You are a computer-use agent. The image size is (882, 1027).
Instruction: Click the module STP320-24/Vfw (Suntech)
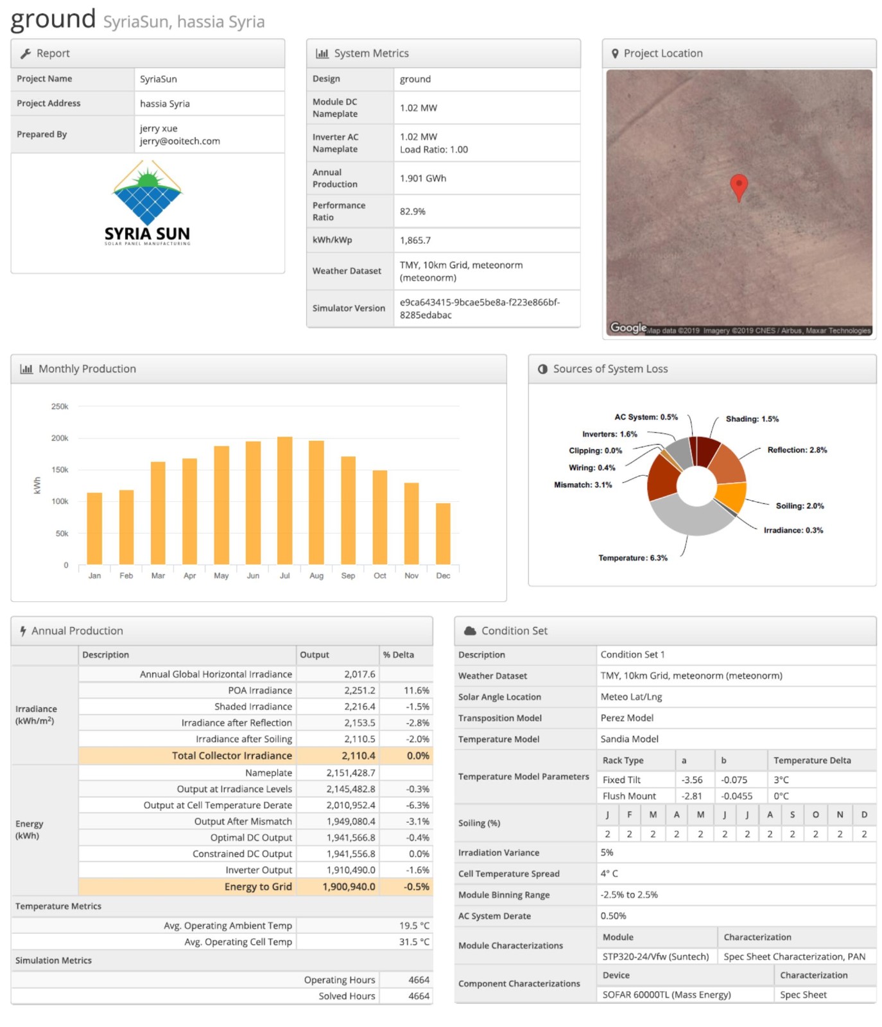[655, 956]
